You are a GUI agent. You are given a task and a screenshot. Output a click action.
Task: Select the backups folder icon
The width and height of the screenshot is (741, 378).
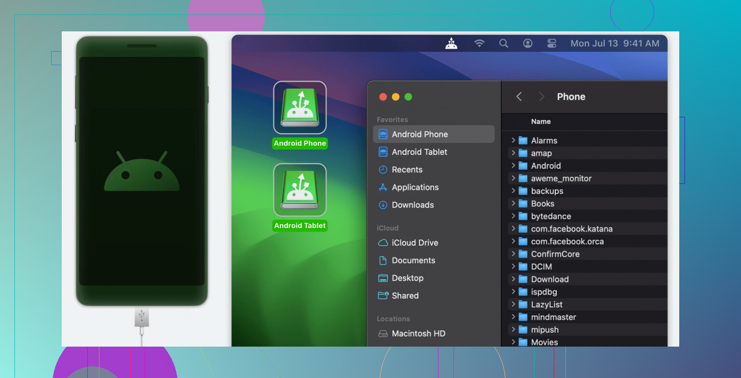coord(523,191)
